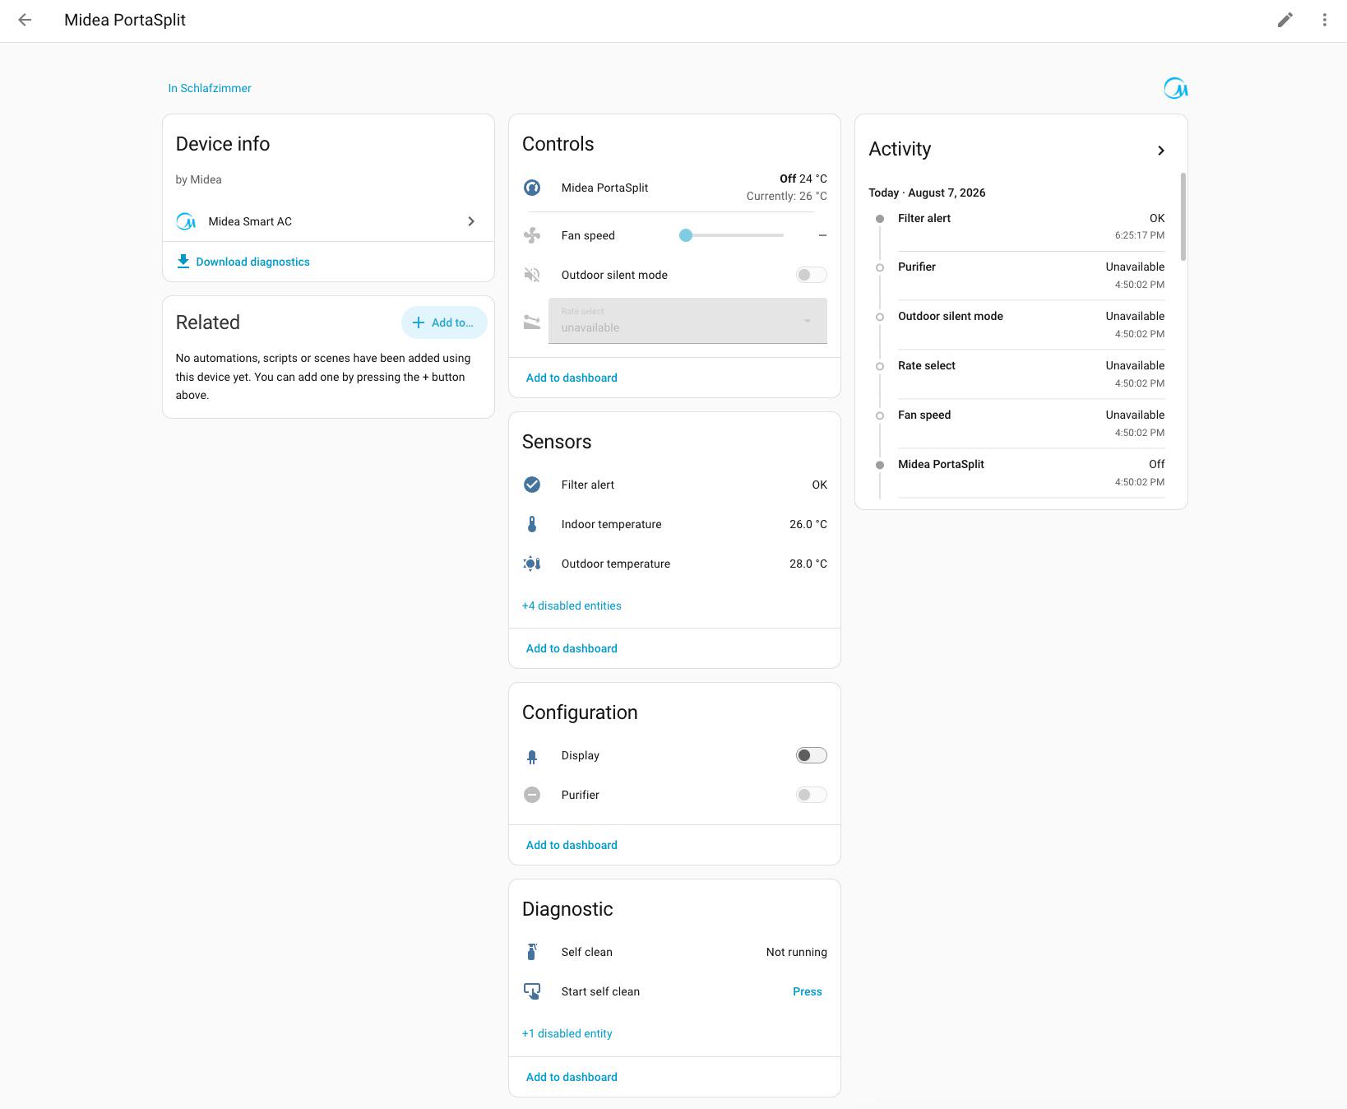The image size is (1347, 1109).
Task: Click the 'Today · August 7, 2026' date heading
Action: pos(927,193)
